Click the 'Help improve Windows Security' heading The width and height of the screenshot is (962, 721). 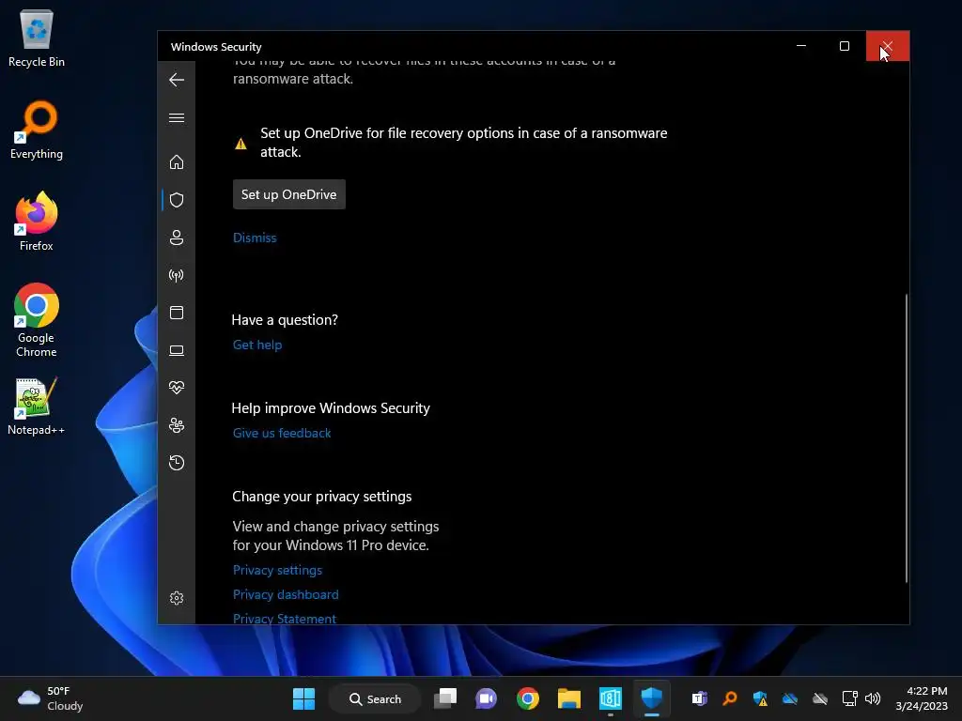[331, 408]
